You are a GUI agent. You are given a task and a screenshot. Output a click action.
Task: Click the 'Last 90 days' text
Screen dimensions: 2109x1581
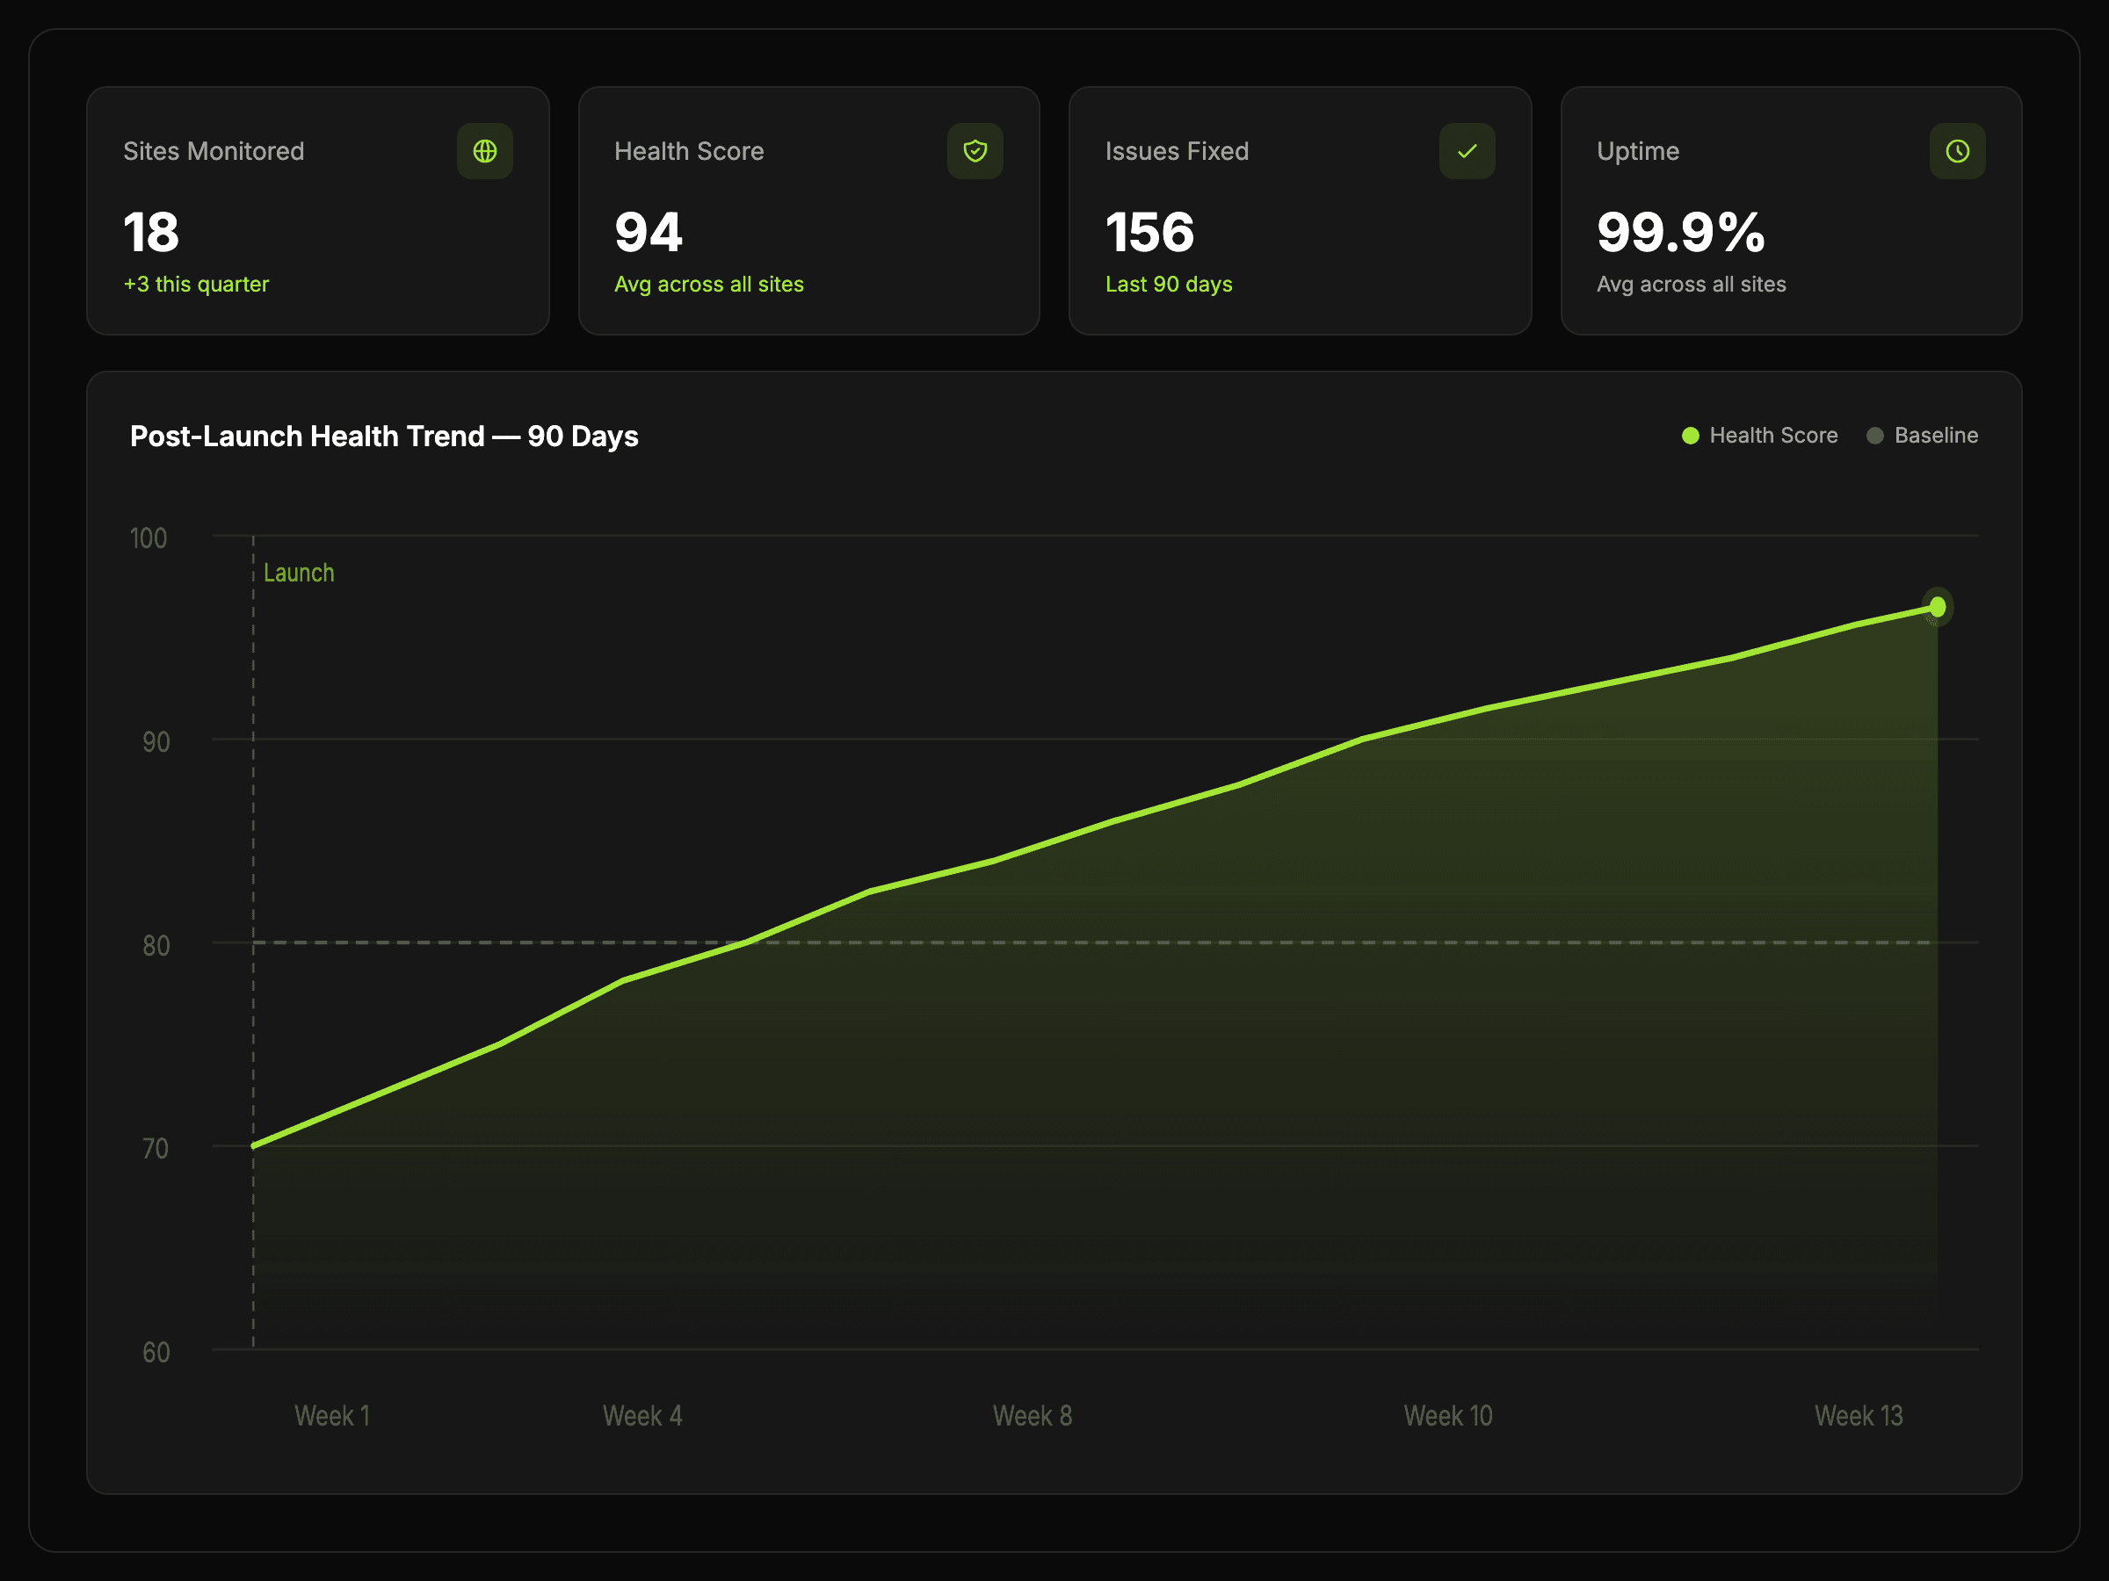point(1168,284)
